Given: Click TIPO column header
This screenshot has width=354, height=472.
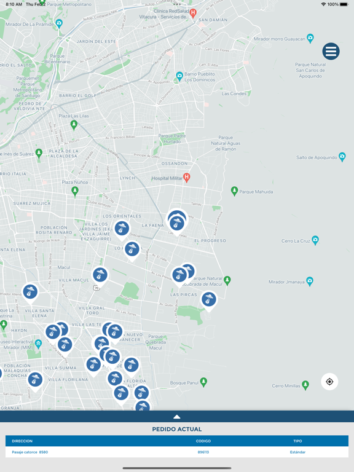Looking at the screenshot, I should [x=297, y=441].
